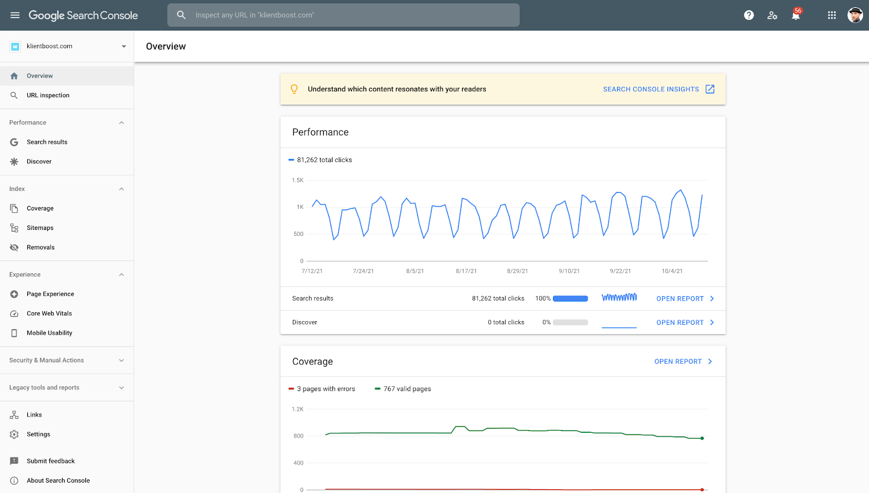Image resolution: width=869 pixels, height=493 pixels.
Task: Click chevron next to Search results Open Report
Action: click(712, 299)
